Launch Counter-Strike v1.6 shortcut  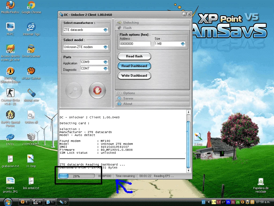coord(10,97)
